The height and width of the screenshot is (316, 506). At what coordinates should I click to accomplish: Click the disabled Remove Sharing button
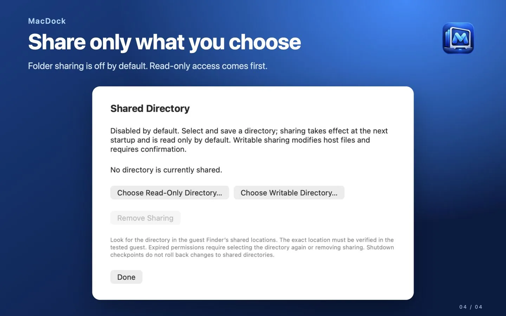(145, 218)
